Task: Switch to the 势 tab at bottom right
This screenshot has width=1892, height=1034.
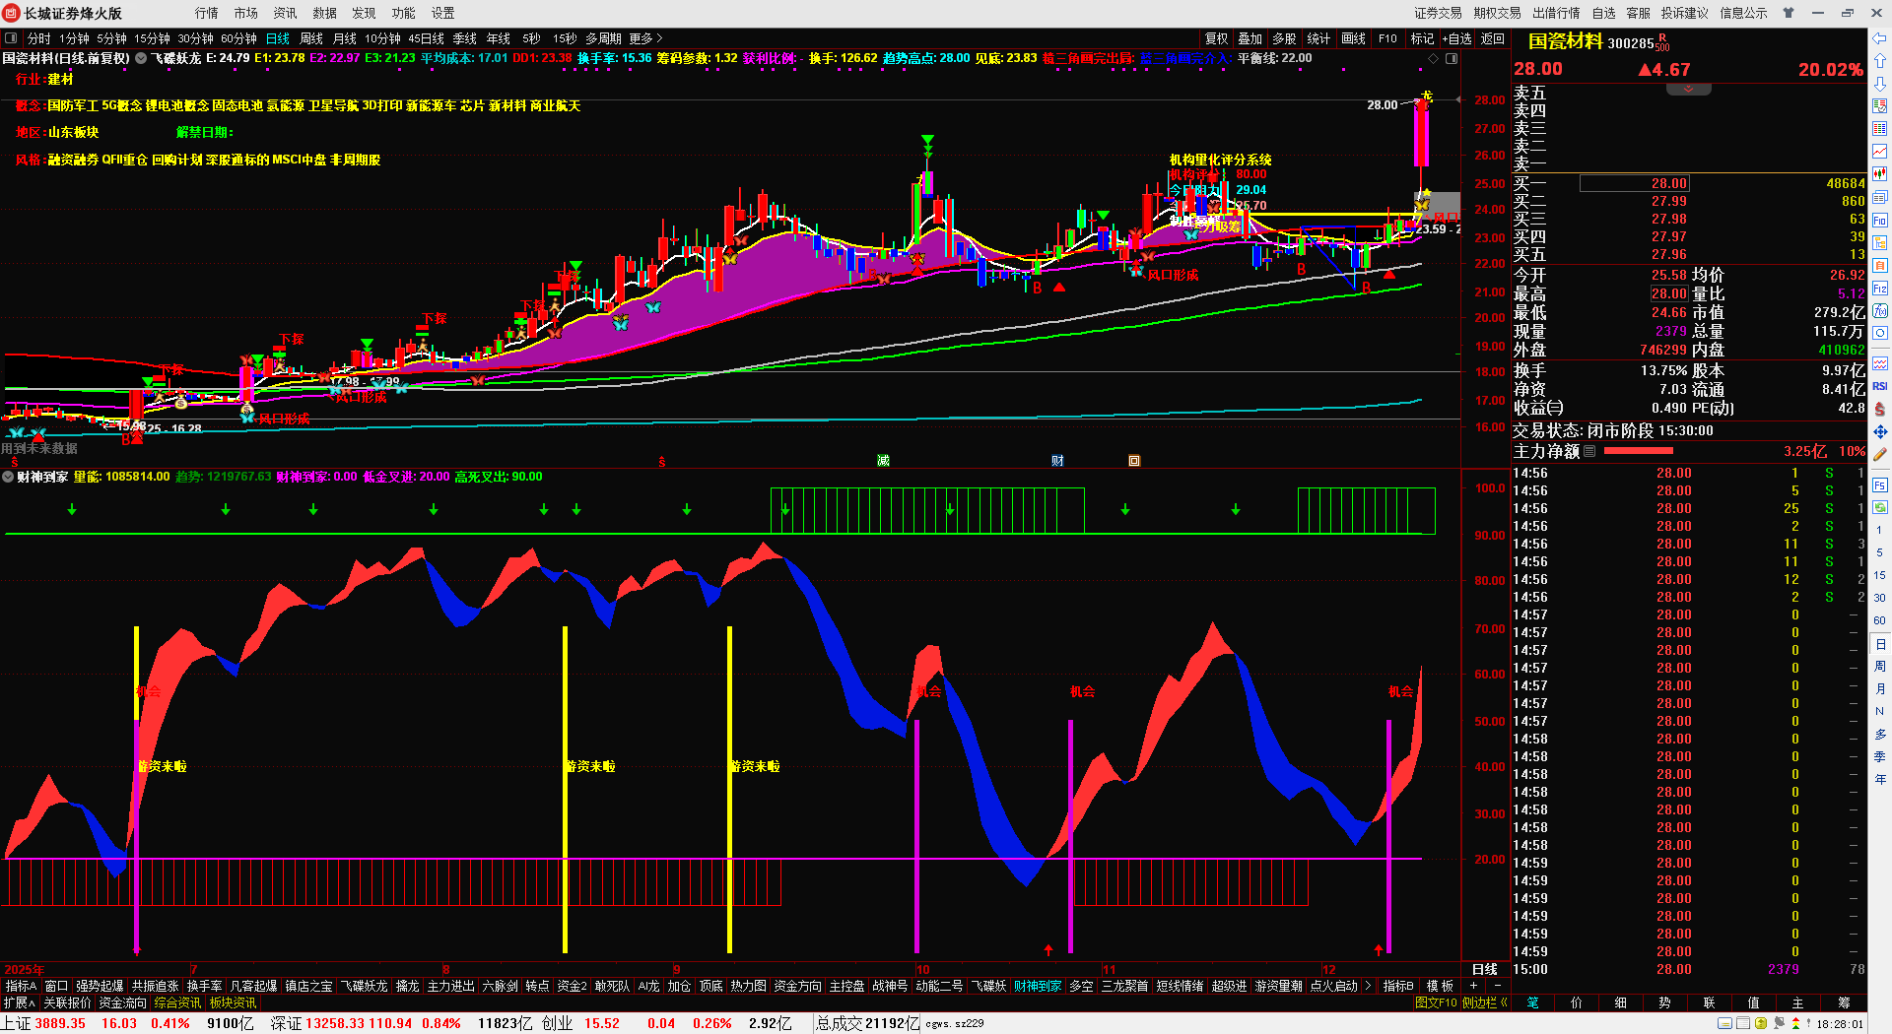Action: click(1664, 1002)
